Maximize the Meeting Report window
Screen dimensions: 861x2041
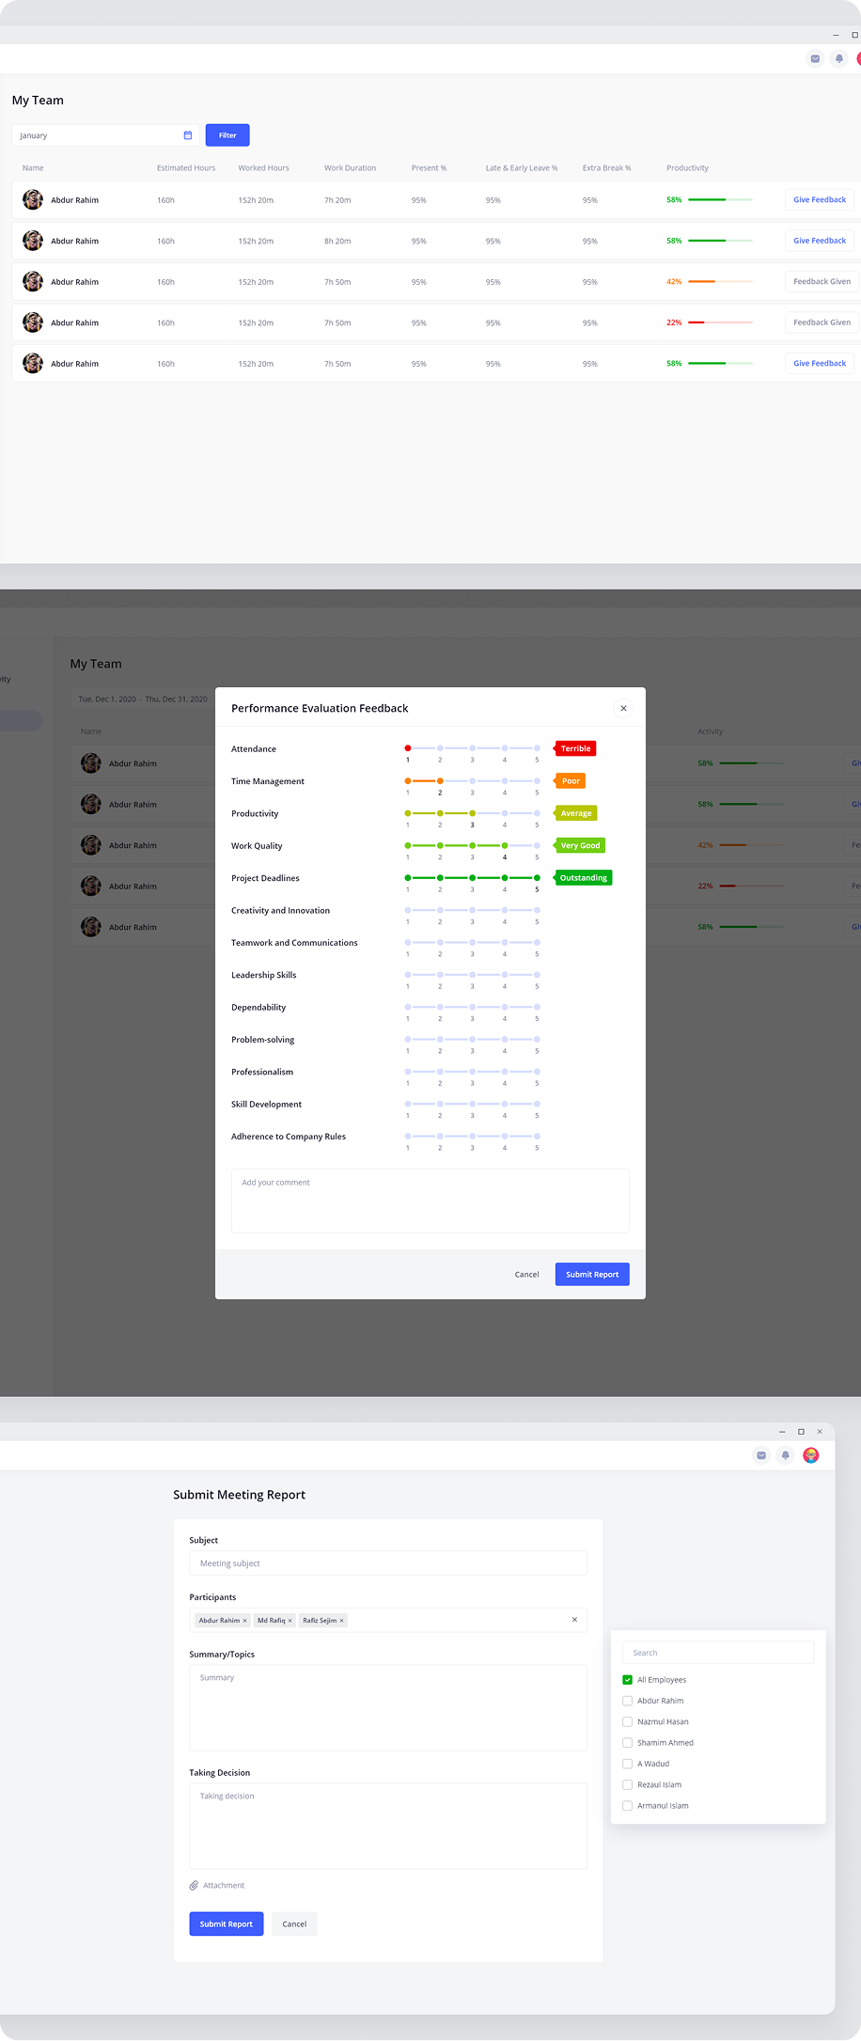[801, 1431]
